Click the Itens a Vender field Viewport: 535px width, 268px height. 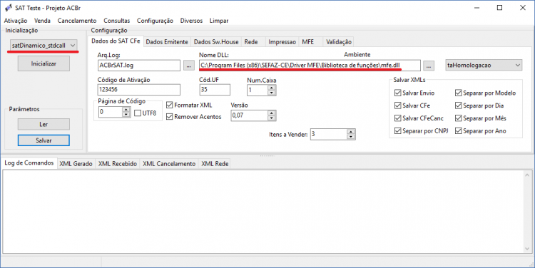coord(329,134)
